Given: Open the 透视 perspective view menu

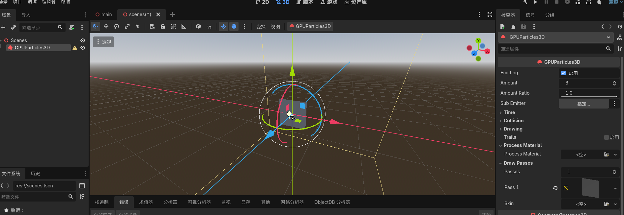Looking at the screenshot, I should (103, 42).
